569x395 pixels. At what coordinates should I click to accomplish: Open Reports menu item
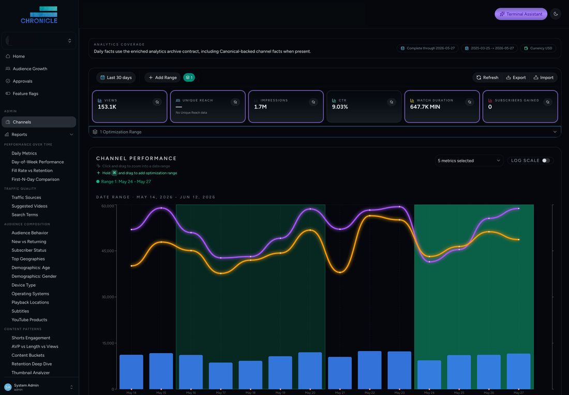coord(19,134)
